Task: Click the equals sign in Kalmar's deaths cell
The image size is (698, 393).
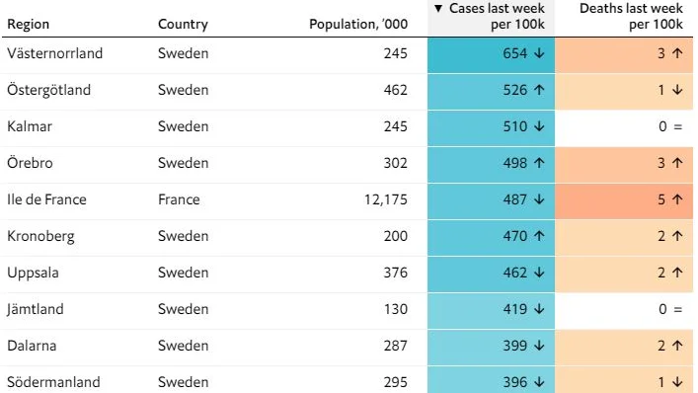Action: [x=677, y=126]
